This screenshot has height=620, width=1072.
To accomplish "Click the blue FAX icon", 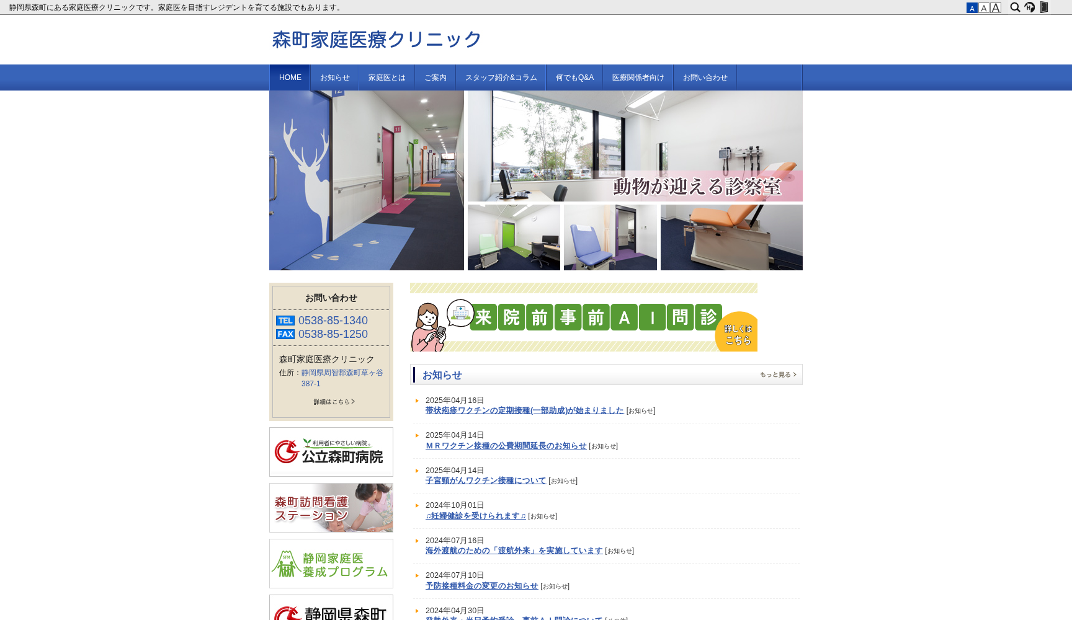I will [x=285, y=334].
